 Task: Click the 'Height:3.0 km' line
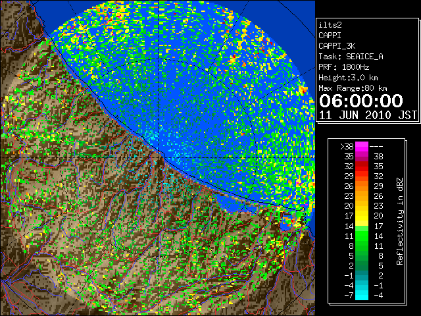tap(348, 78)
